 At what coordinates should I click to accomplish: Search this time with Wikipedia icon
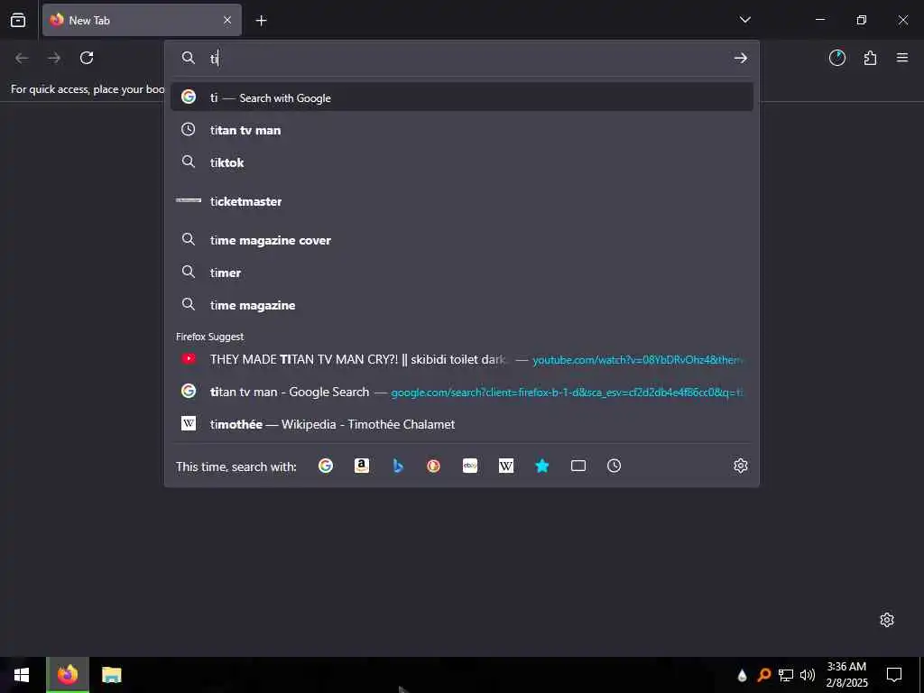coord(506,467)
